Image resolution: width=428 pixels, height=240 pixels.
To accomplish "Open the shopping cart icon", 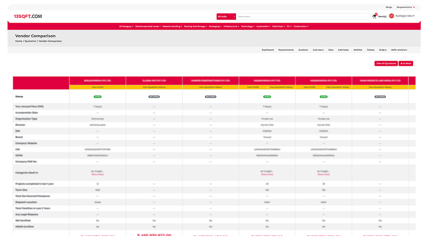I will 375,16.
